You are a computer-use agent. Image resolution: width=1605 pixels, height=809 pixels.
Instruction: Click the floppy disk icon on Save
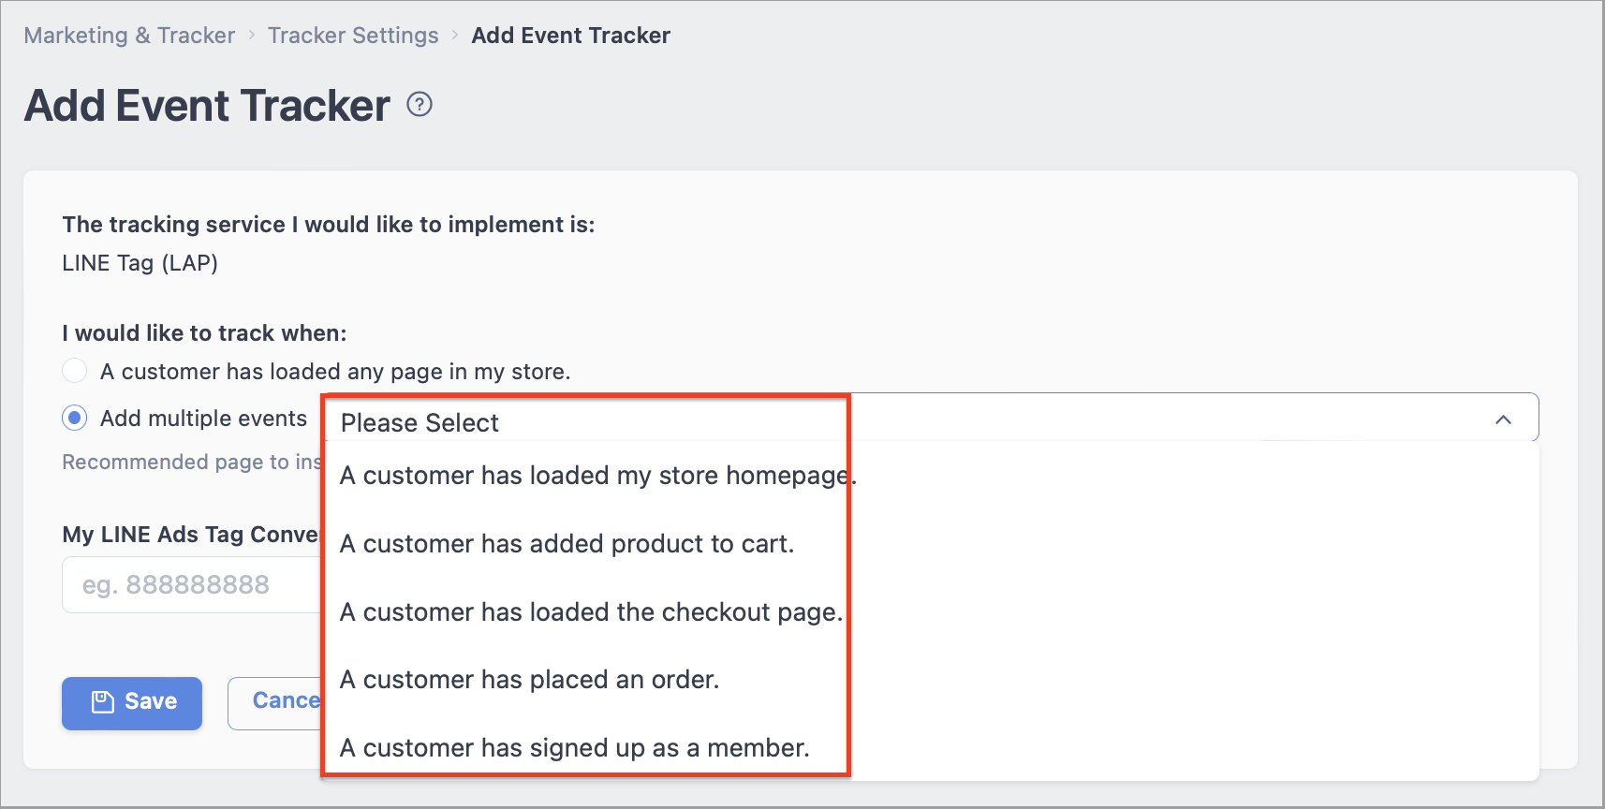point(102,701)
